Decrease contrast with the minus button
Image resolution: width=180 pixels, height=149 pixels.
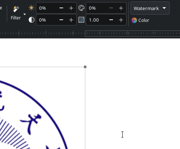61,20
